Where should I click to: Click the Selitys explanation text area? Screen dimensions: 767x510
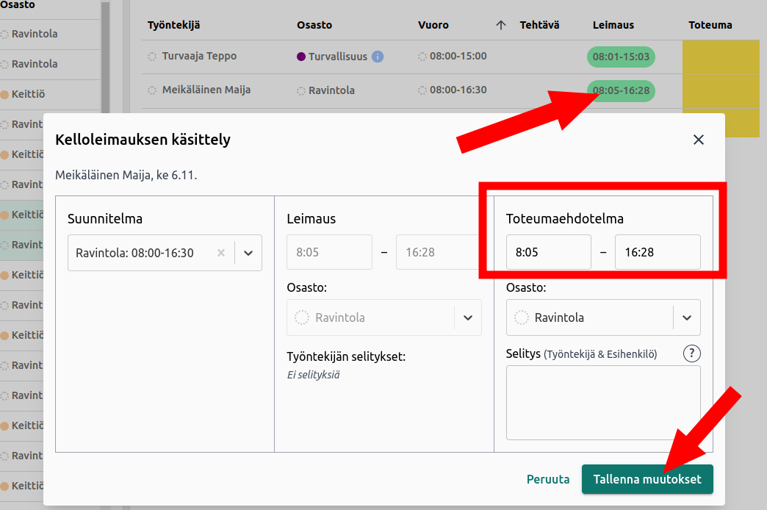(x=603, y=402)
